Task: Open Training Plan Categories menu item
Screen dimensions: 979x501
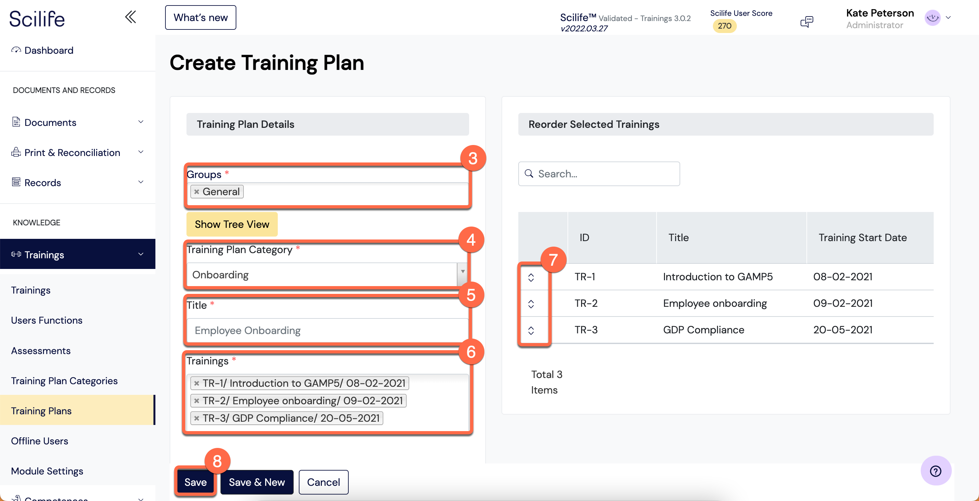Action: (x=64, y=381)
